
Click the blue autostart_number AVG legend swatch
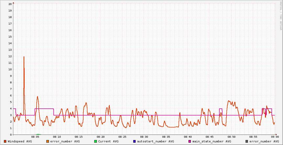134,141
